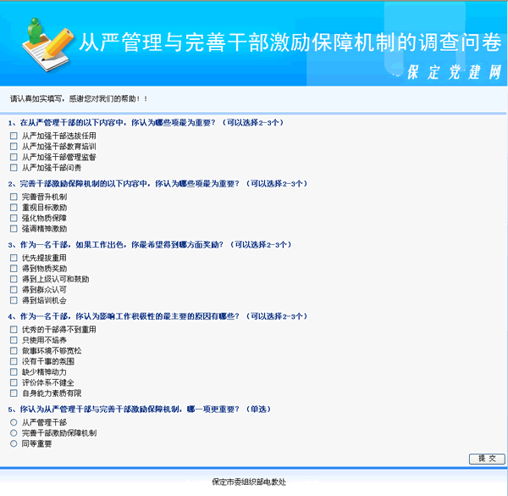Select 评价体系不健全 checkbox

[x=14, y=382]
